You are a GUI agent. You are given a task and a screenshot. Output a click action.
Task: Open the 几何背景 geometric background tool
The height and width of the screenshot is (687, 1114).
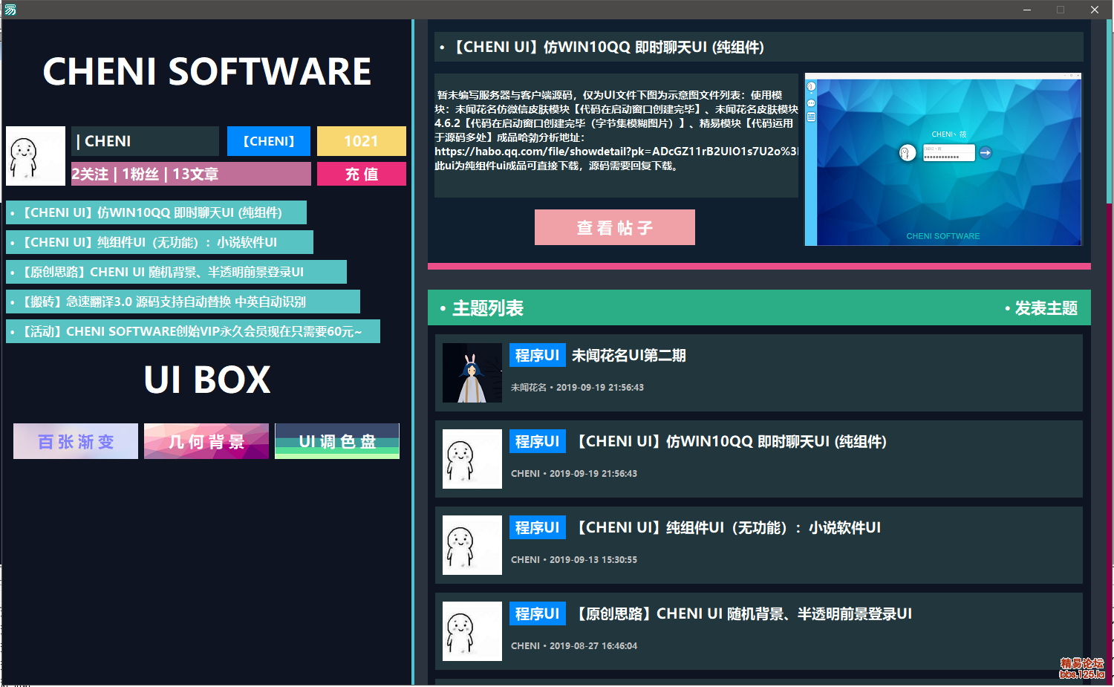(206, 441)
